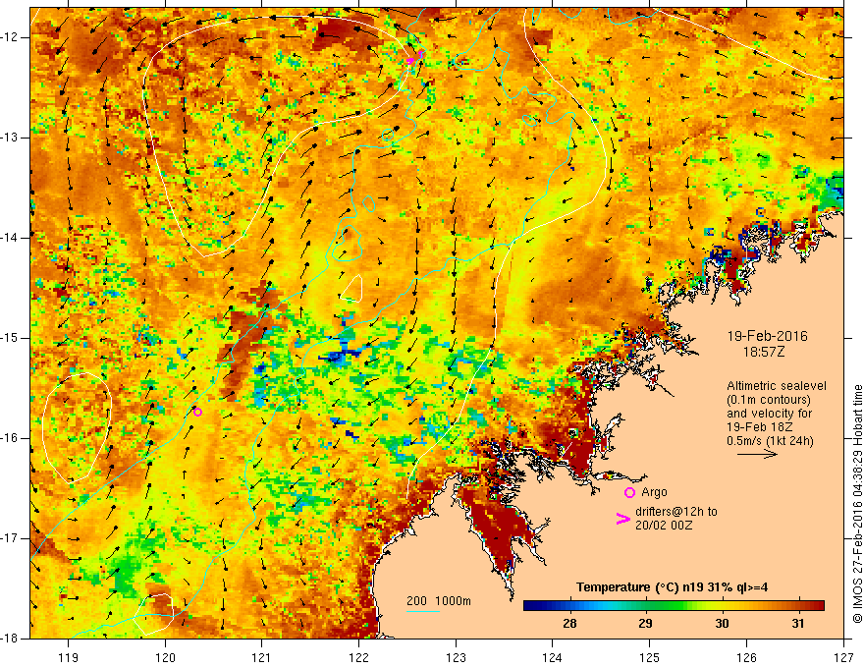Viewport: 864px width, 668px height.
Task: Click the latitude label -17
Action: [x=10, y=538]
